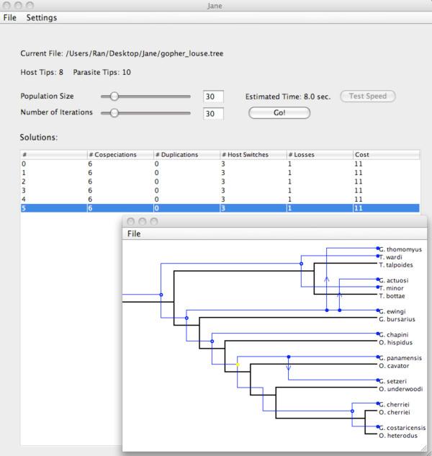432x456 pixels.
Task: Click the blue tip dot beside G. thomomyus
Action: [379, 249]
